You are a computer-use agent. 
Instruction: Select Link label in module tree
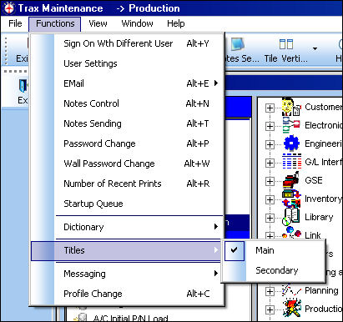point(313,235)
